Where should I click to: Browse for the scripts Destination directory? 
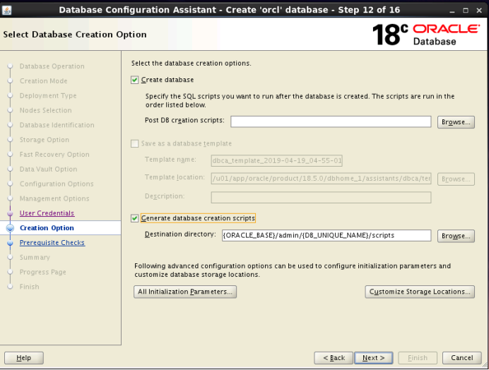point(456,236)
